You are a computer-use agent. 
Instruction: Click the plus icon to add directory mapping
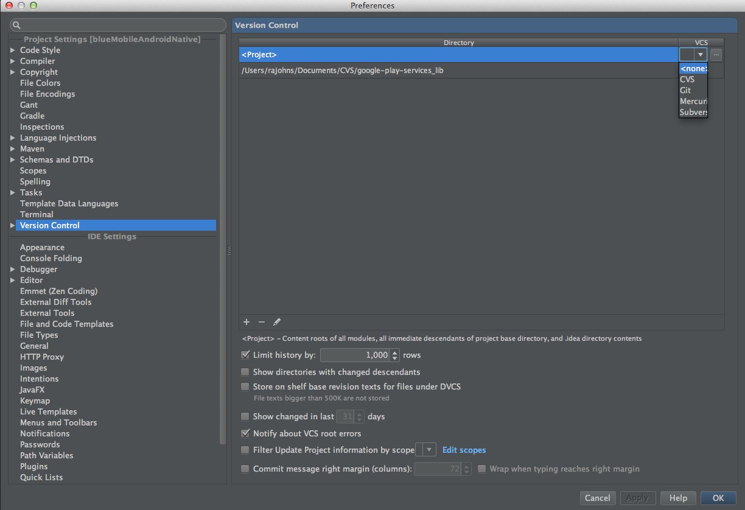click(x=247, y=322)
